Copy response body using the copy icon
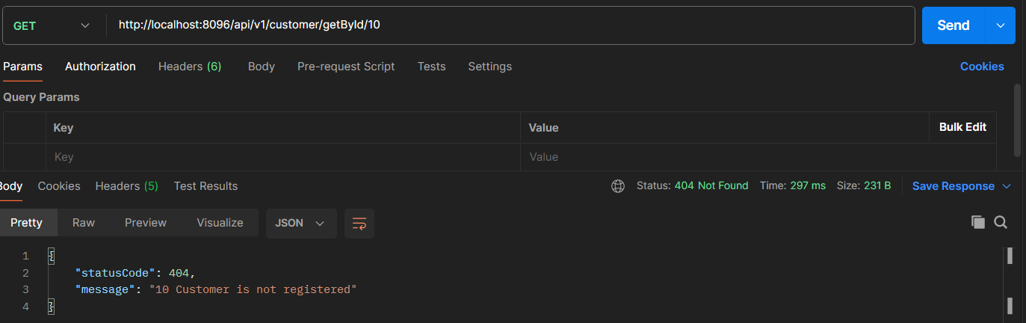The width and height of the screenshot is (1026, 323). point(977,222)
